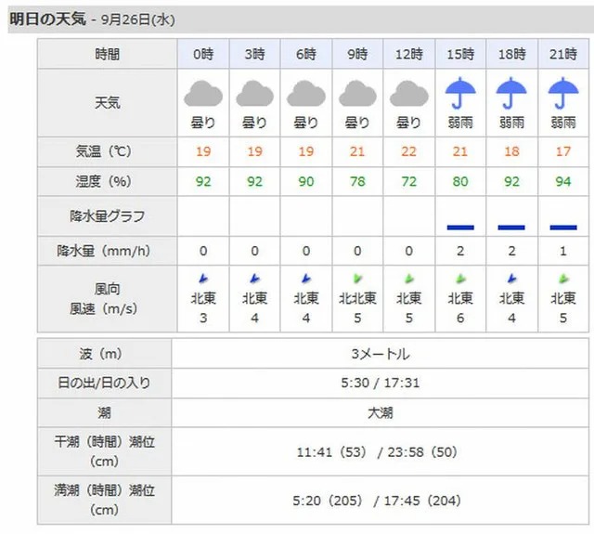Click the 明日の天気 heading
594x534 pixels.
47,19
